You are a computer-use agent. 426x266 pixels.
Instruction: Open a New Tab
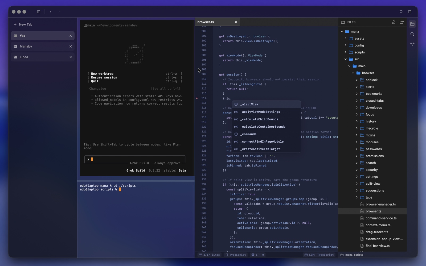point(23,24)
